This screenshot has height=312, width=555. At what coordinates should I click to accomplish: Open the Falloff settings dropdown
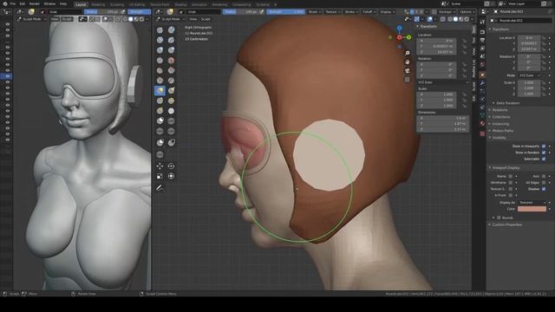click(369, 11)
